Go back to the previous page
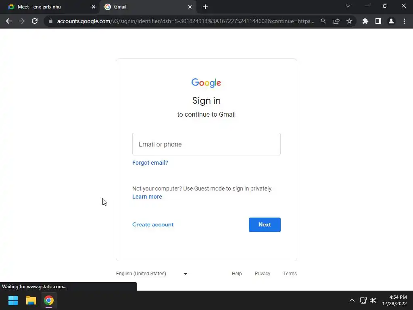 pyautogui.click(x=9, y=21)
